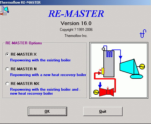Click yellow generator symbol beside steam turbine
This screenshot has height=124, width=151.
coord(142,67)
